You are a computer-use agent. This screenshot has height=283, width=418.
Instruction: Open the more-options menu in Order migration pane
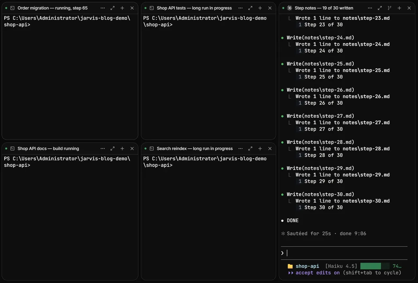coord(103,8)
